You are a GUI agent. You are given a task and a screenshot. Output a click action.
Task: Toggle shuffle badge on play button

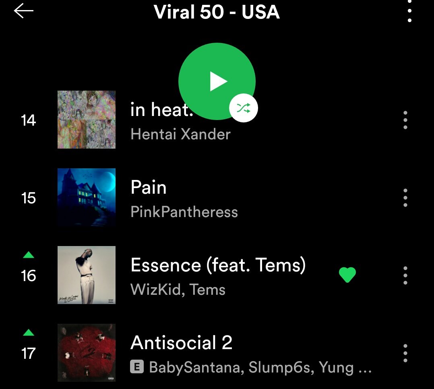(243, 108)
